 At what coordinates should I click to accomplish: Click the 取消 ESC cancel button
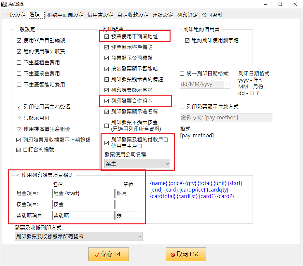pos(186,254)
